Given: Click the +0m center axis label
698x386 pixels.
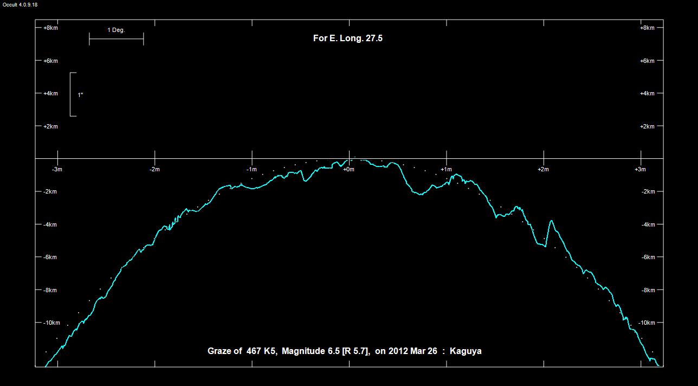Looking at the screenshot, I should 348,169.
